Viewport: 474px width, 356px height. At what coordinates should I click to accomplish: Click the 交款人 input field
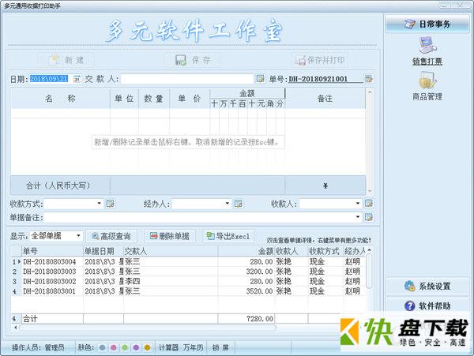click(186, 79)
